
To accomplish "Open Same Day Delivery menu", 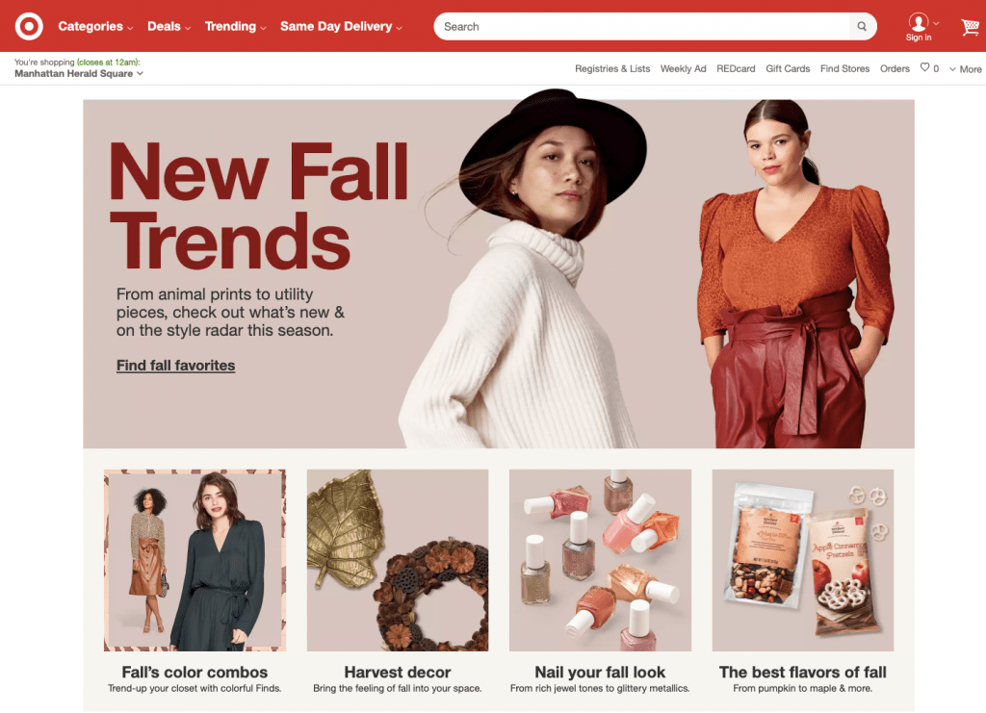I will click(342, 26).
